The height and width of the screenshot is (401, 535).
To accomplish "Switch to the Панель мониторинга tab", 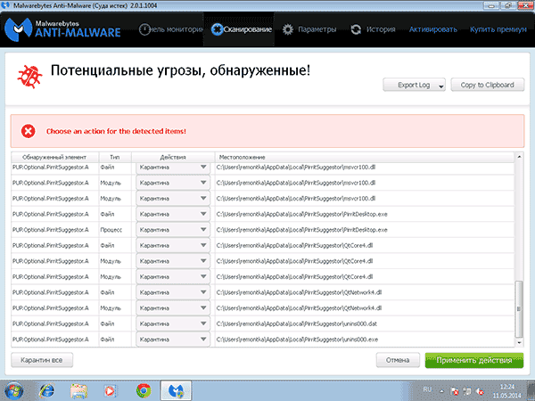I will pyautogui.click(x=170, y=29).
